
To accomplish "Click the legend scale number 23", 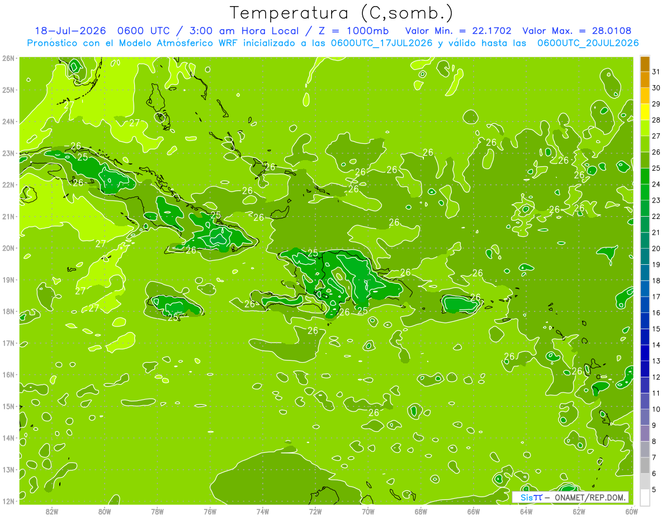I will coord(656,200).
